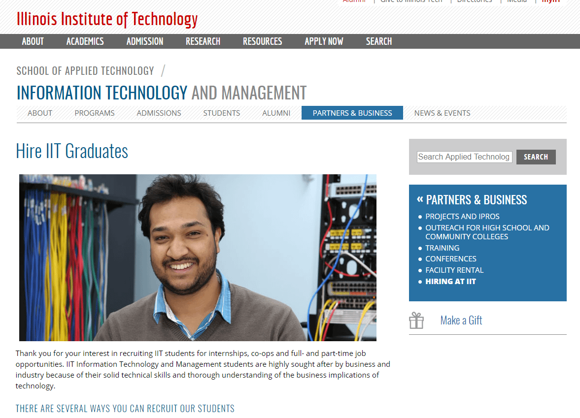Screen dimensions: 580x418
Task: Open the Hiring at IIT sidebar link
Action: (450, 282)
